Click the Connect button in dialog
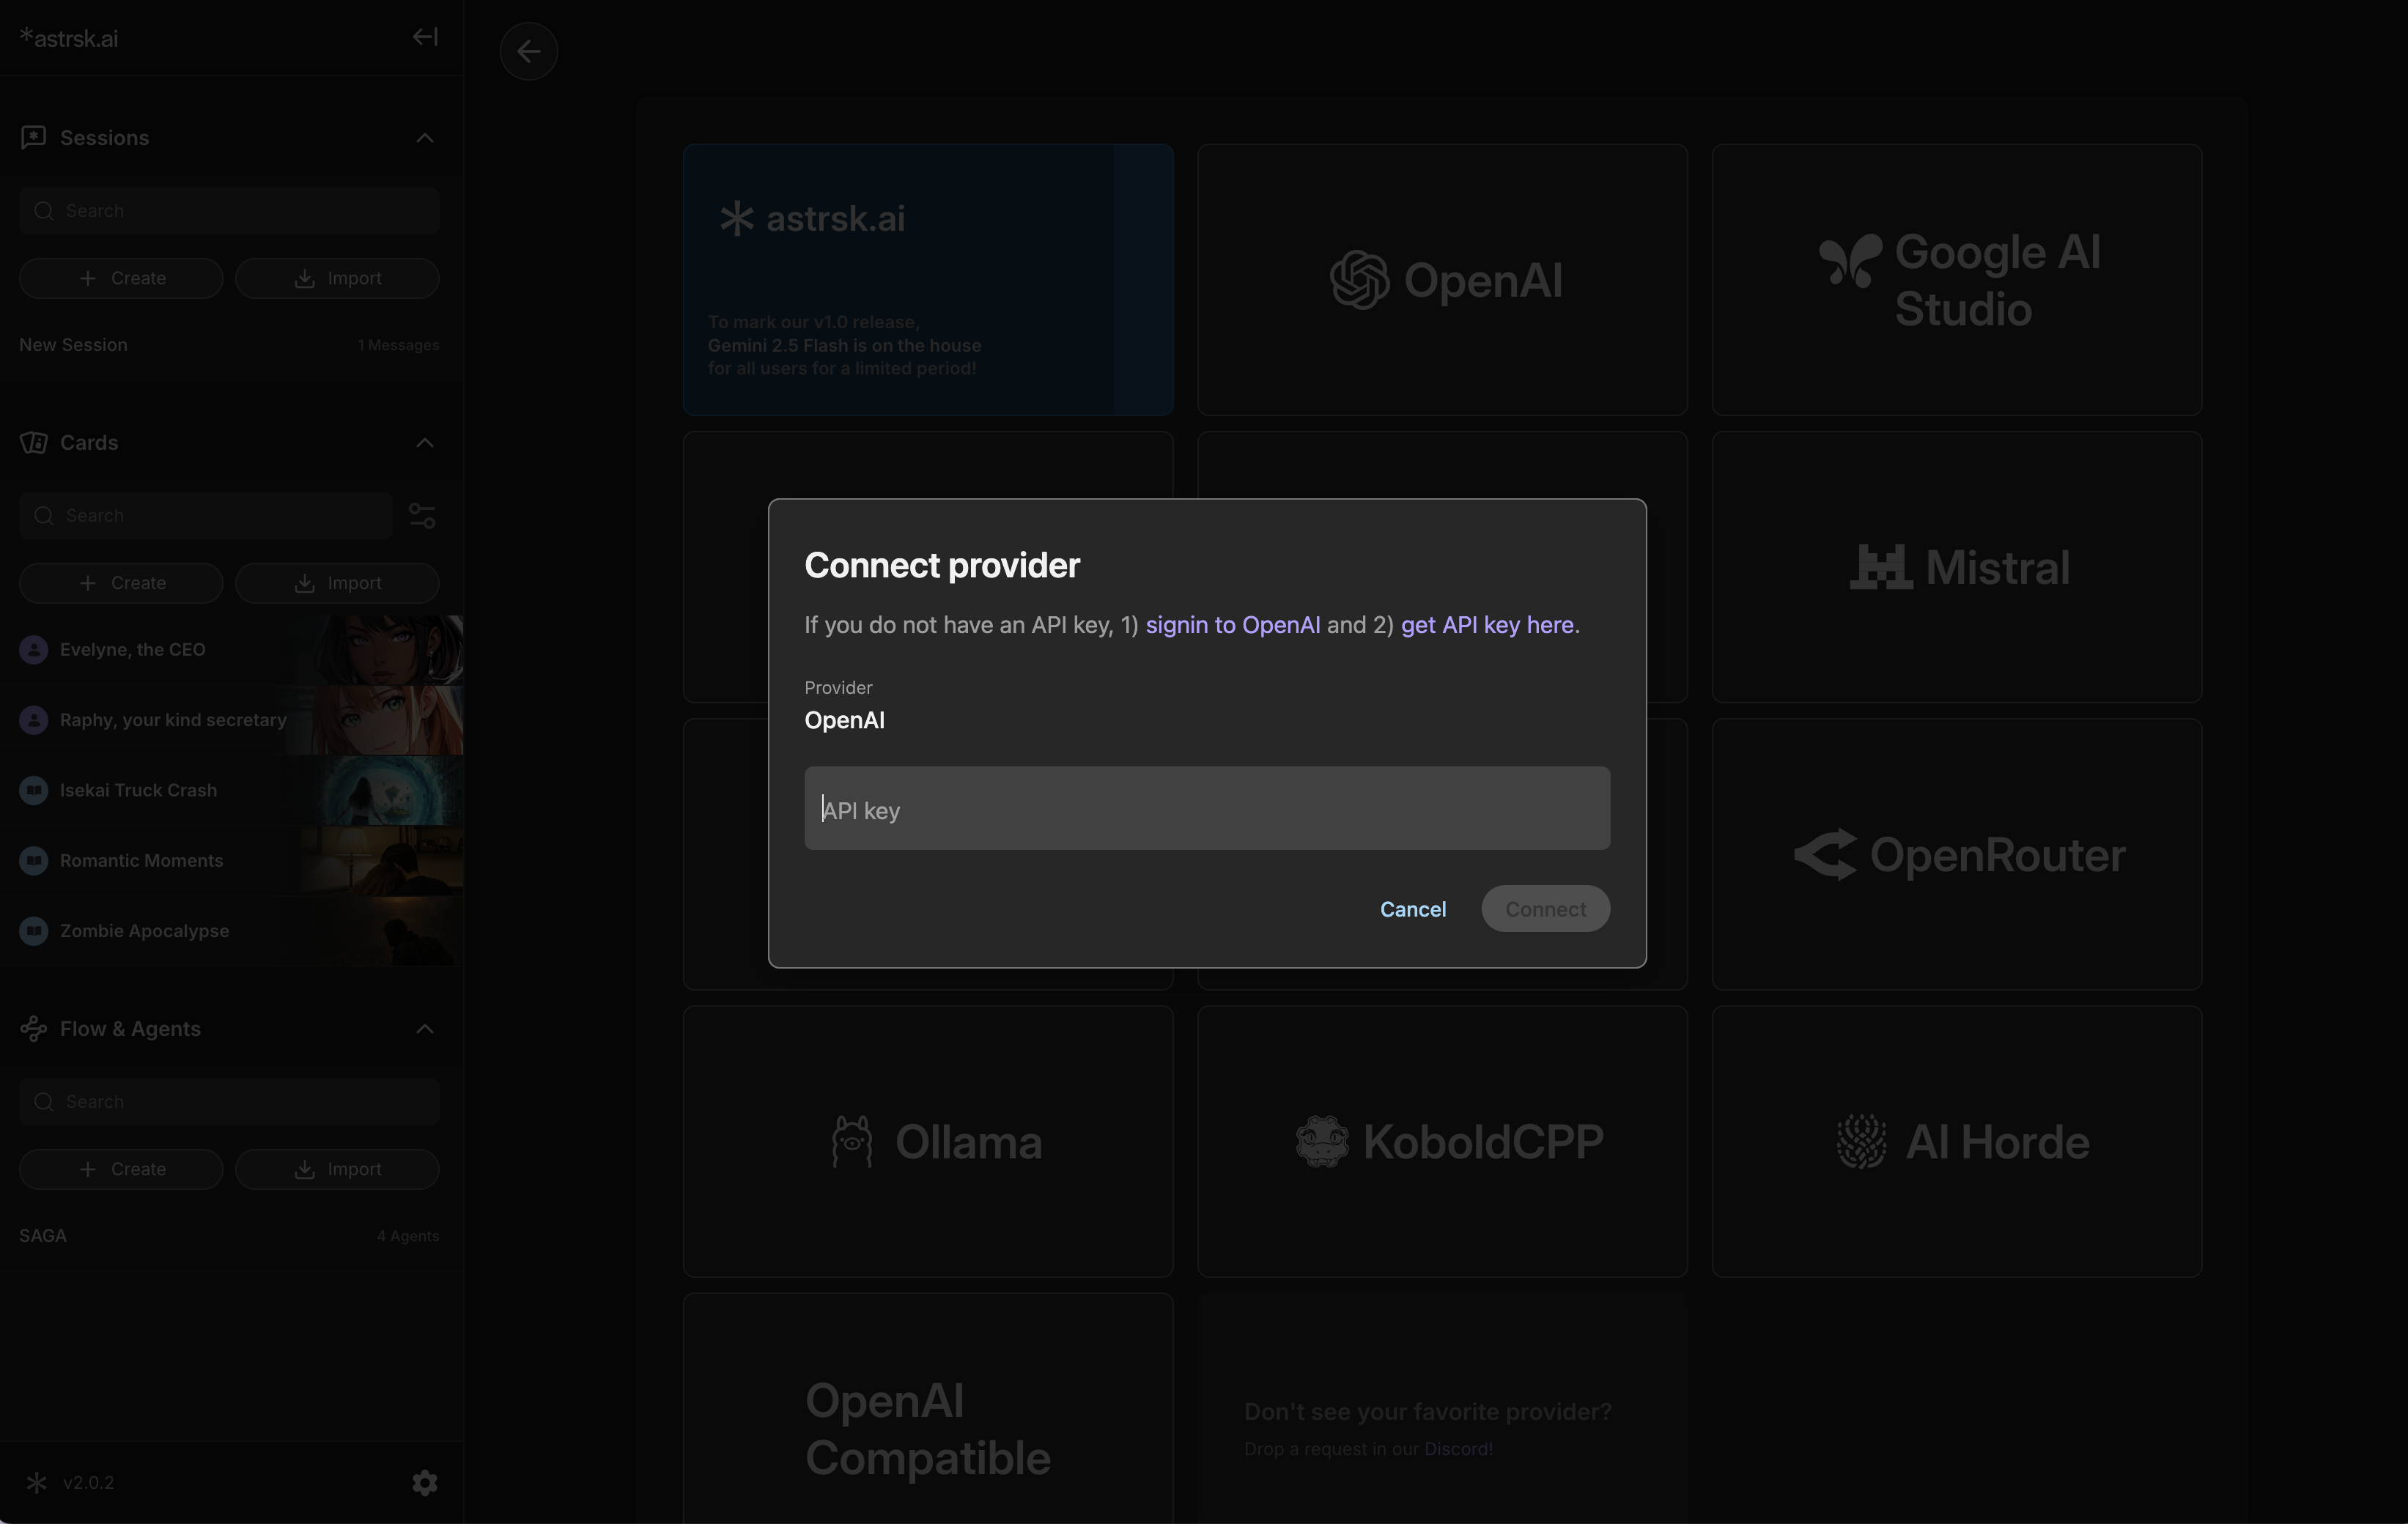The height and width of the screenshot is (1524, 2408). (x=1545, y=908)
